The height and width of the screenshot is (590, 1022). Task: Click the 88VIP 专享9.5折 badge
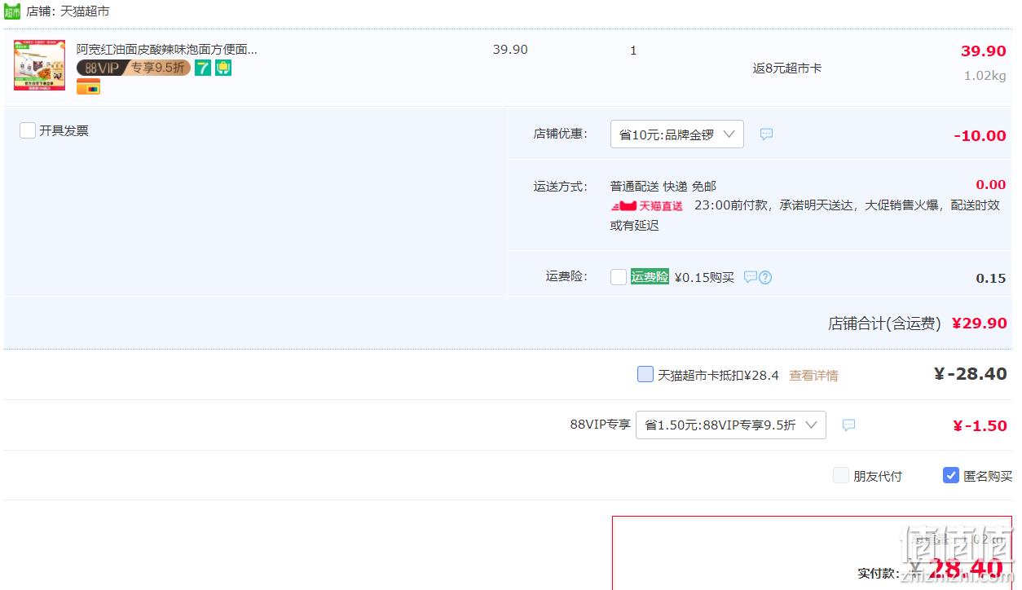point(134,68)
